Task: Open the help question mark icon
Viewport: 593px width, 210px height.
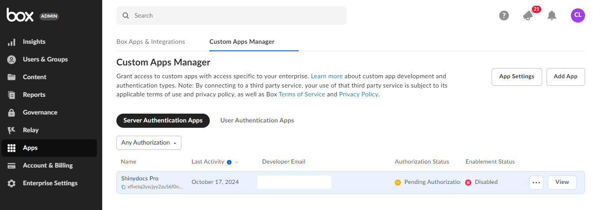Action: tap(504, 15)
